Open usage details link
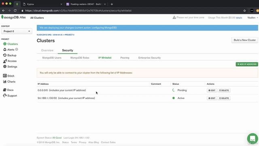 point(239,18)
